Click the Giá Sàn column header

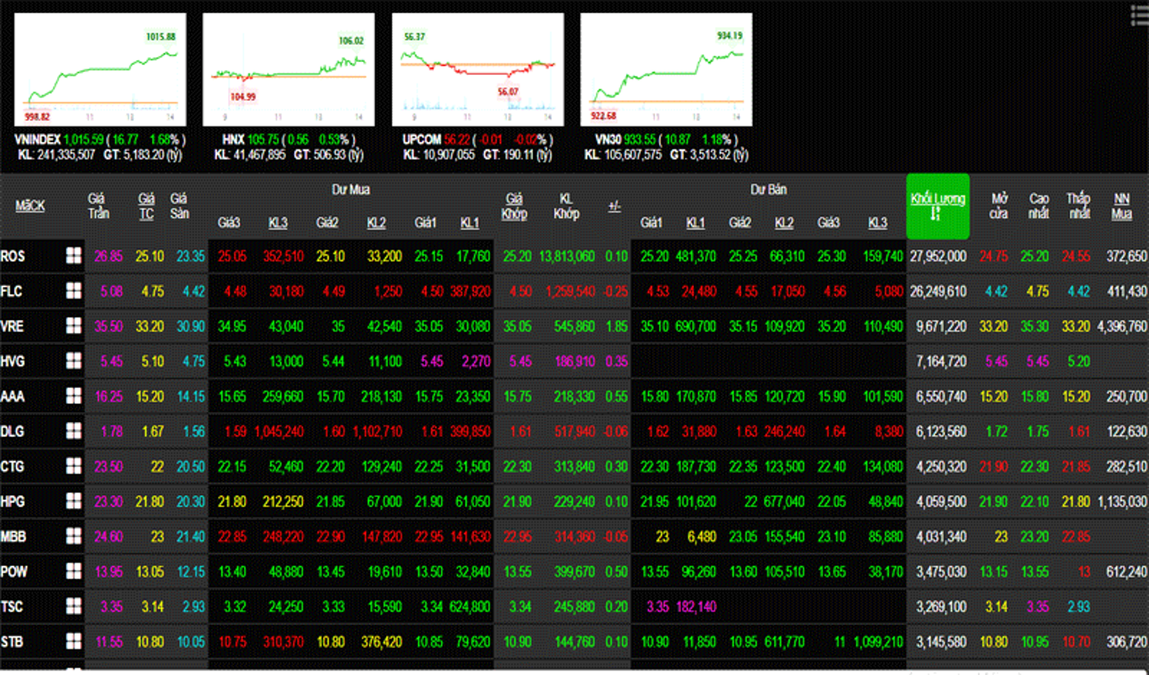click(x=179, y=206)
